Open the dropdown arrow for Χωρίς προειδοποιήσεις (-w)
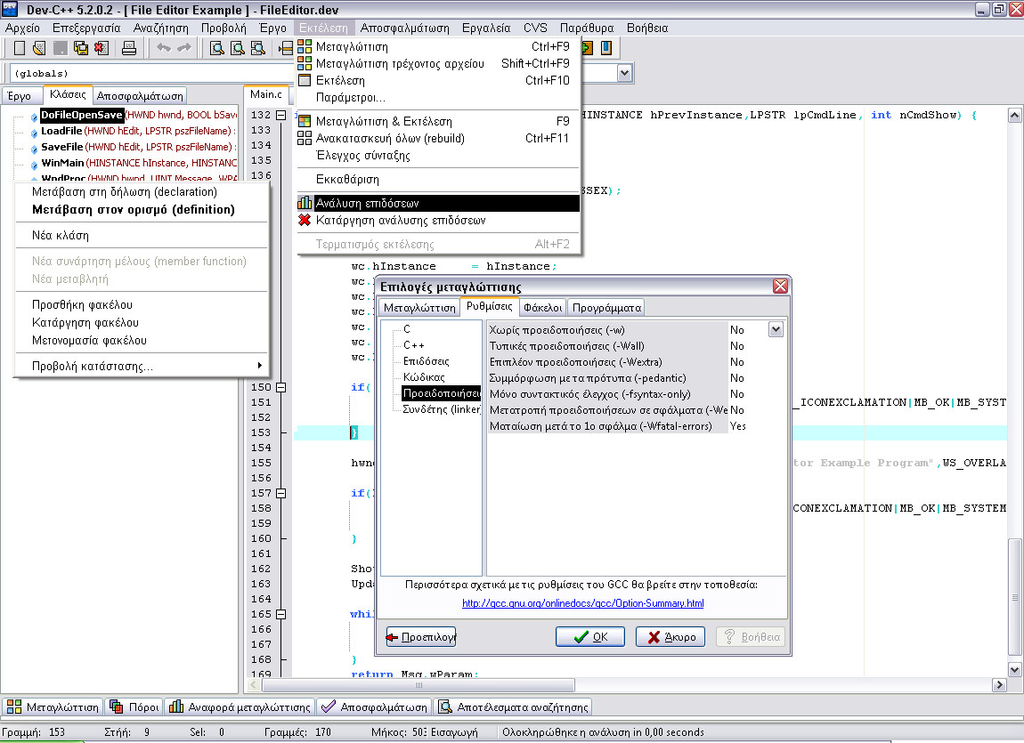The height and width of the screenshot is (743, 1024). click(776, 329)
